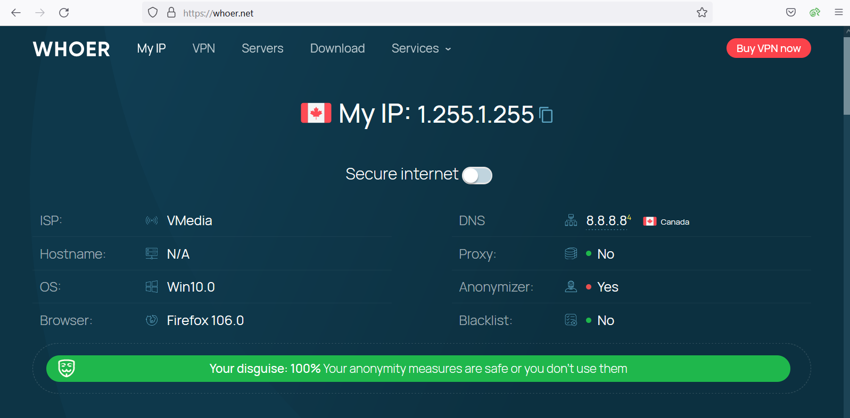Open the VPN nav item

204,48
